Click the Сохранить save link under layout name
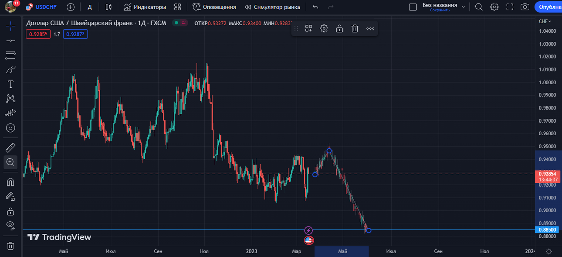 coord(440,10)
